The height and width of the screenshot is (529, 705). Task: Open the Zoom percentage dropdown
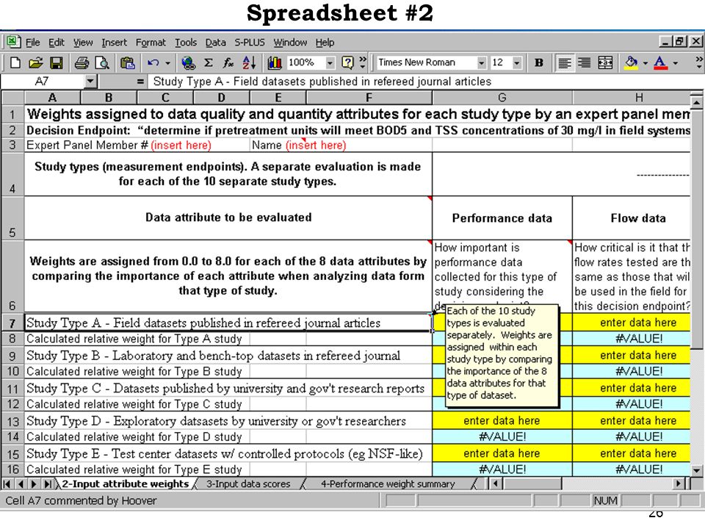[330, 62]
